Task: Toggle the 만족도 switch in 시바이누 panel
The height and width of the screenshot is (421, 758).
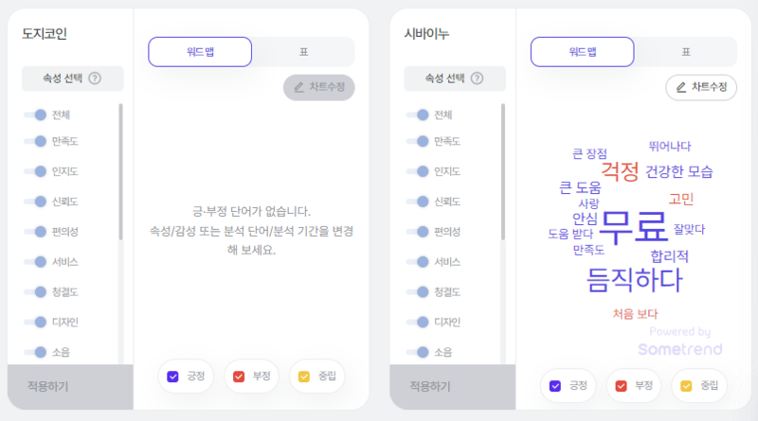Action: [x=418, y=142]
